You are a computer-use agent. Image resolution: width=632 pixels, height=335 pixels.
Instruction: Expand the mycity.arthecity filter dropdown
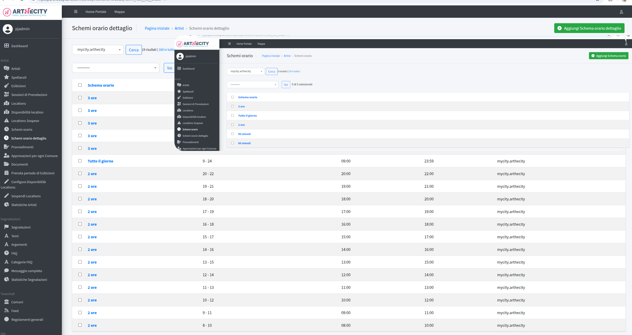click(98, 50)
